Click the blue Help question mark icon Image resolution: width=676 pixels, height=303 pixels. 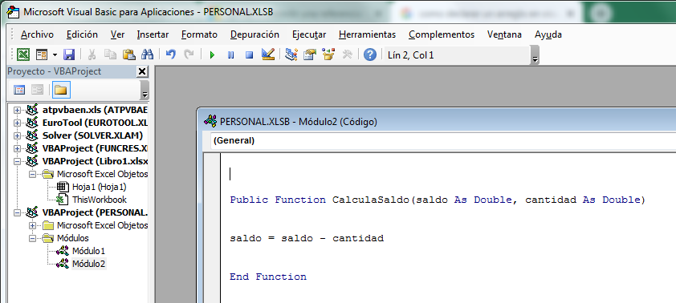click(x=370, y=55)
